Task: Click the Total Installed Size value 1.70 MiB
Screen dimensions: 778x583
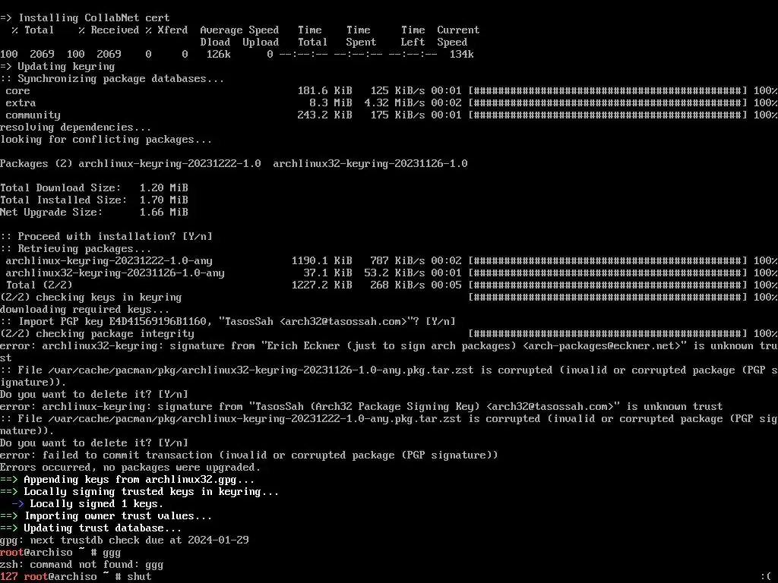Action: coord(164,200)
